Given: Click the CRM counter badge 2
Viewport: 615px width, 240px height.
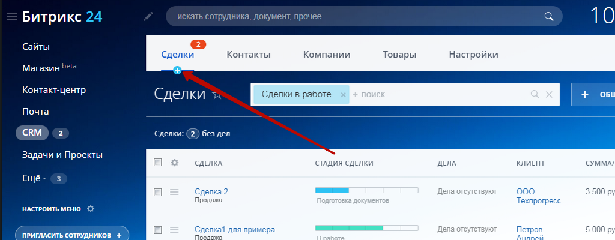Looking at the screenshot, I should [x=61, y=133].
